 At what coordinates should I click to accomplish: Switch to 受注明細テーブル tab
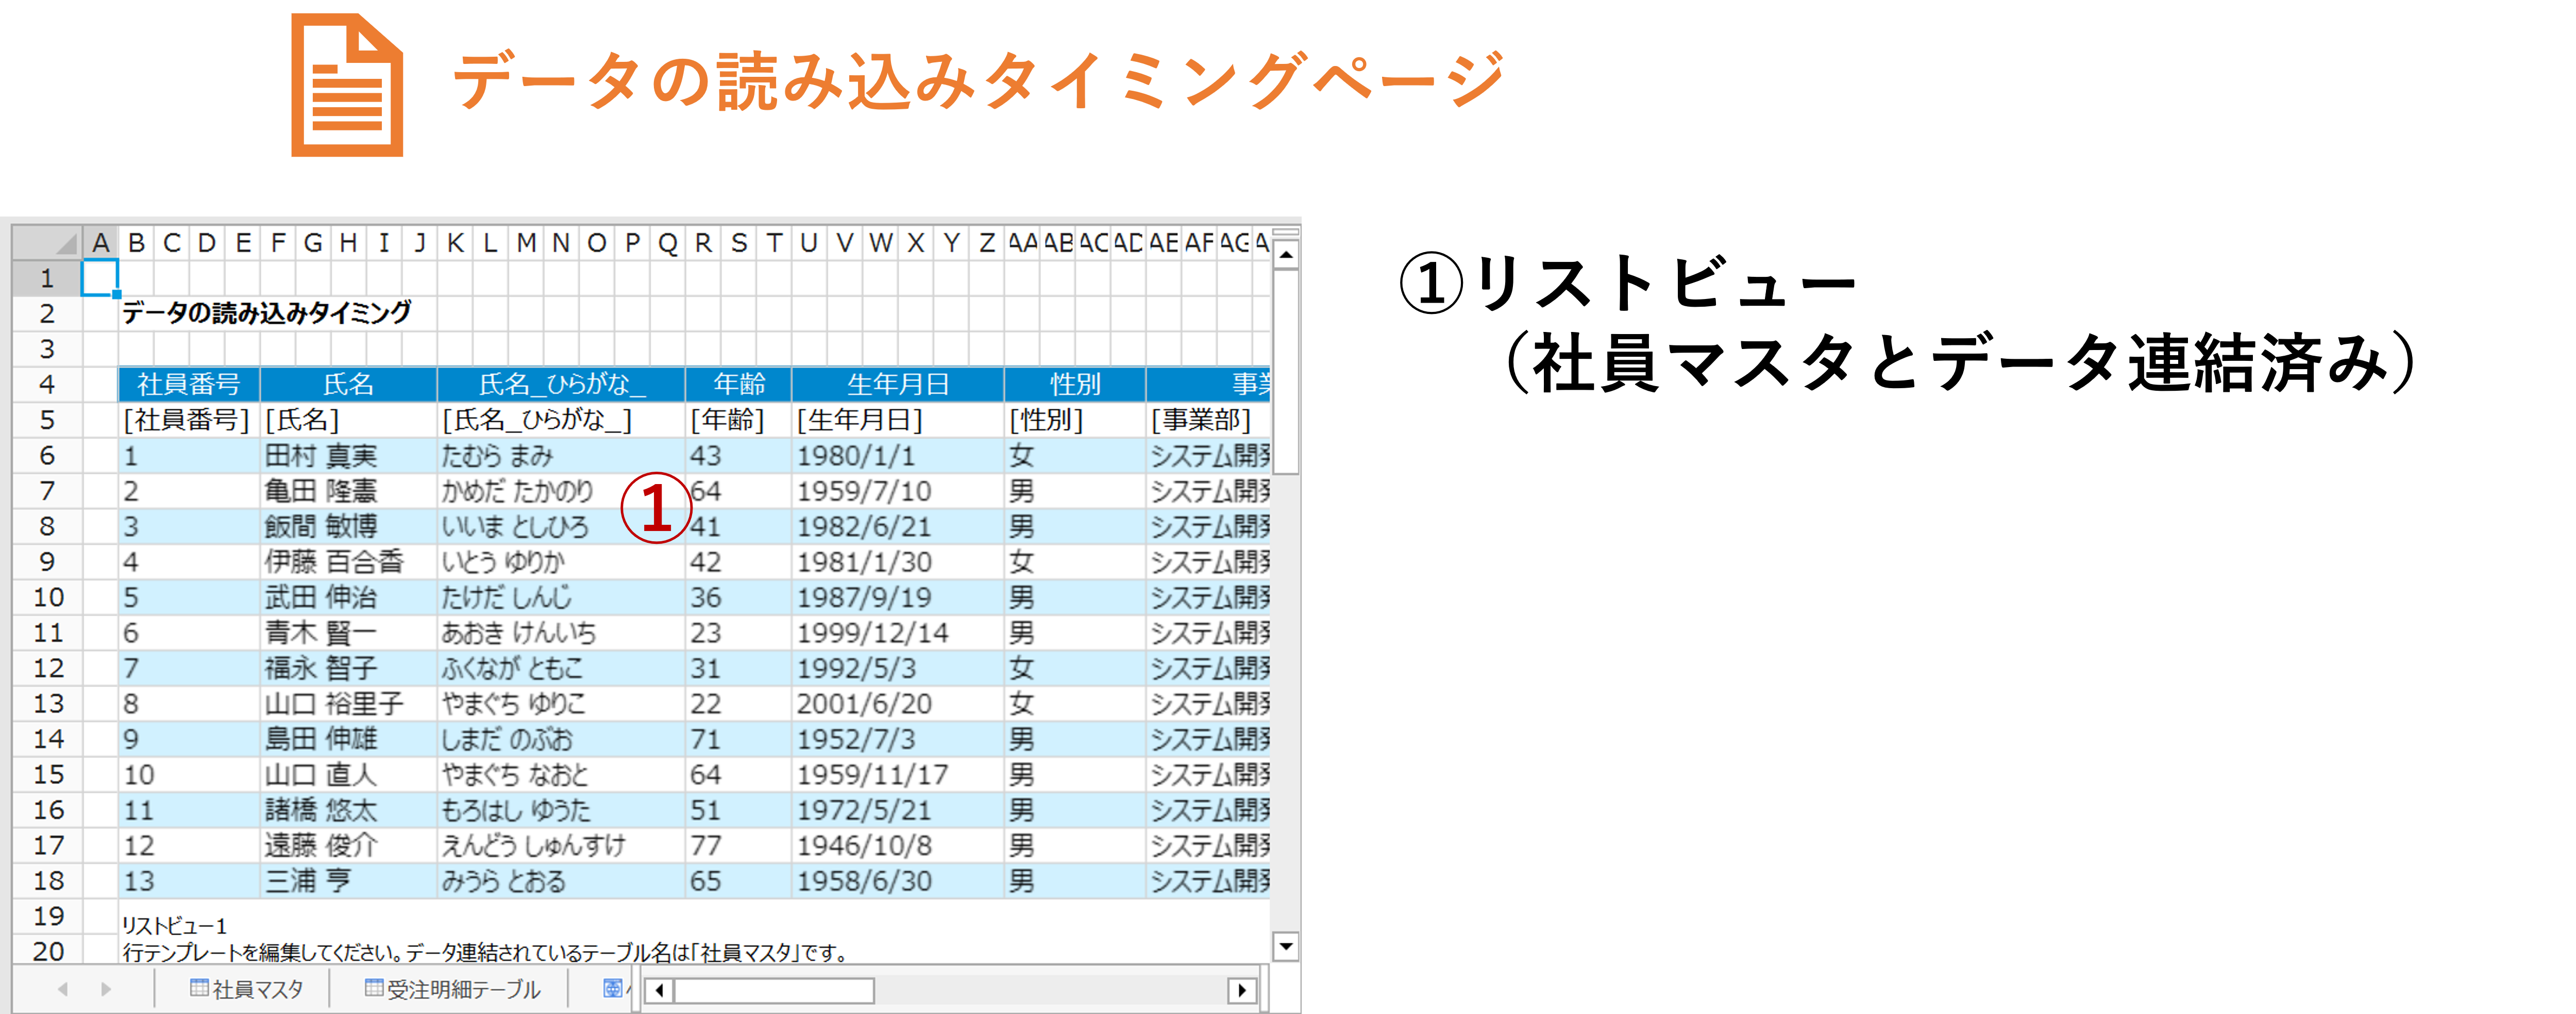[452, 989]
